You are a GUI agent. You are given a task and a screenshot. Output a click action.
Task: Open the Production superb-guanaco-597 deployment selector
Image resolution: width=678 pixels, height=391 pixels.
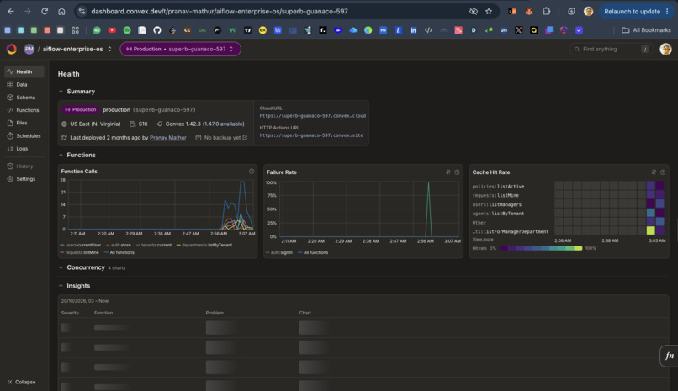tap(180, 50)
